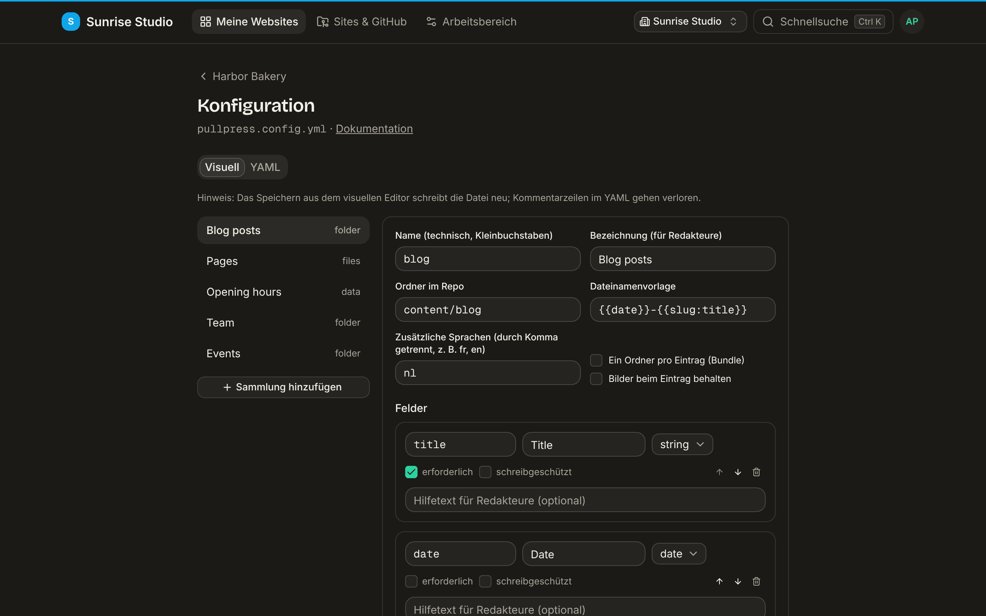This screenshot has height=616, width=986.
Task: Click Sammlung hinzufügen button
Action: point(283,387)
